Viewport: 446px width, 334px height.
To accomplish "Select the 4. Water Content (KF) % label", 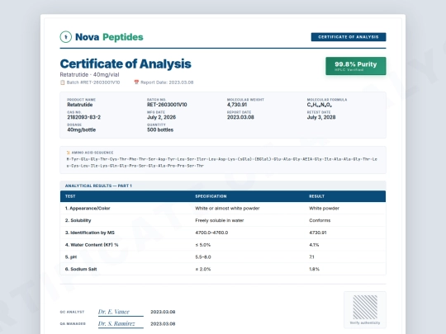I will tap(92, 245).
